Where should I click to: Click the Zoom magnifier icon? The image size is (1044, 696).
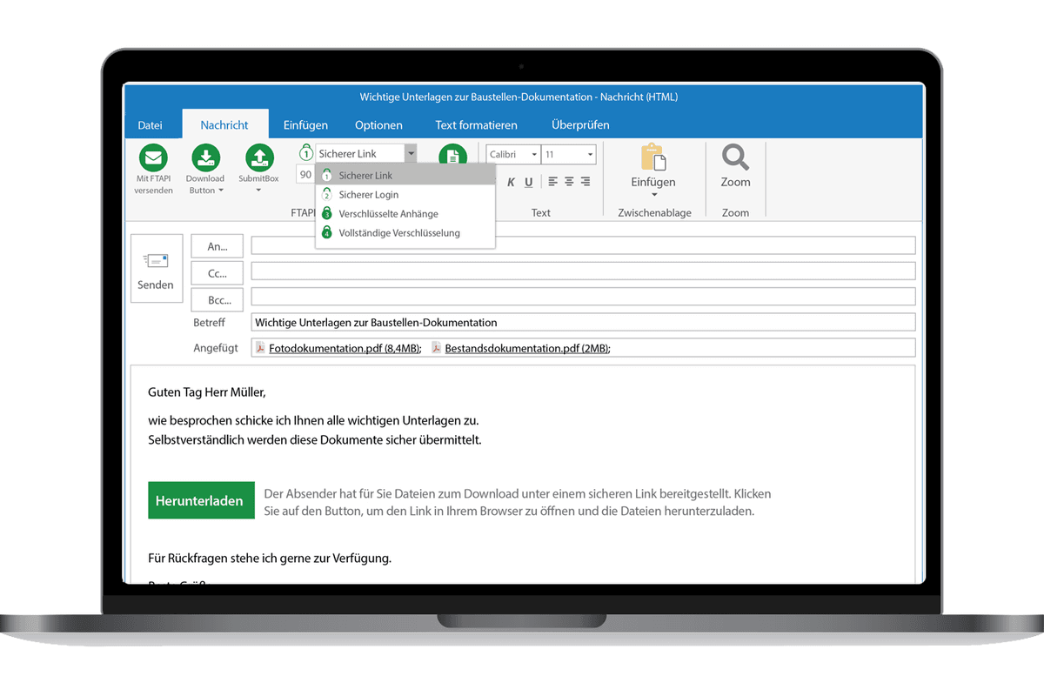click(735, 157)
